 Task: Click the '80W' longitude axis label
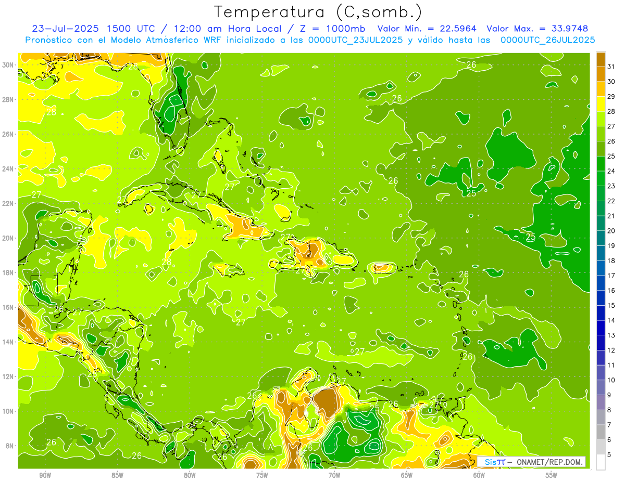pyautogui.click(x=190, y=475)
